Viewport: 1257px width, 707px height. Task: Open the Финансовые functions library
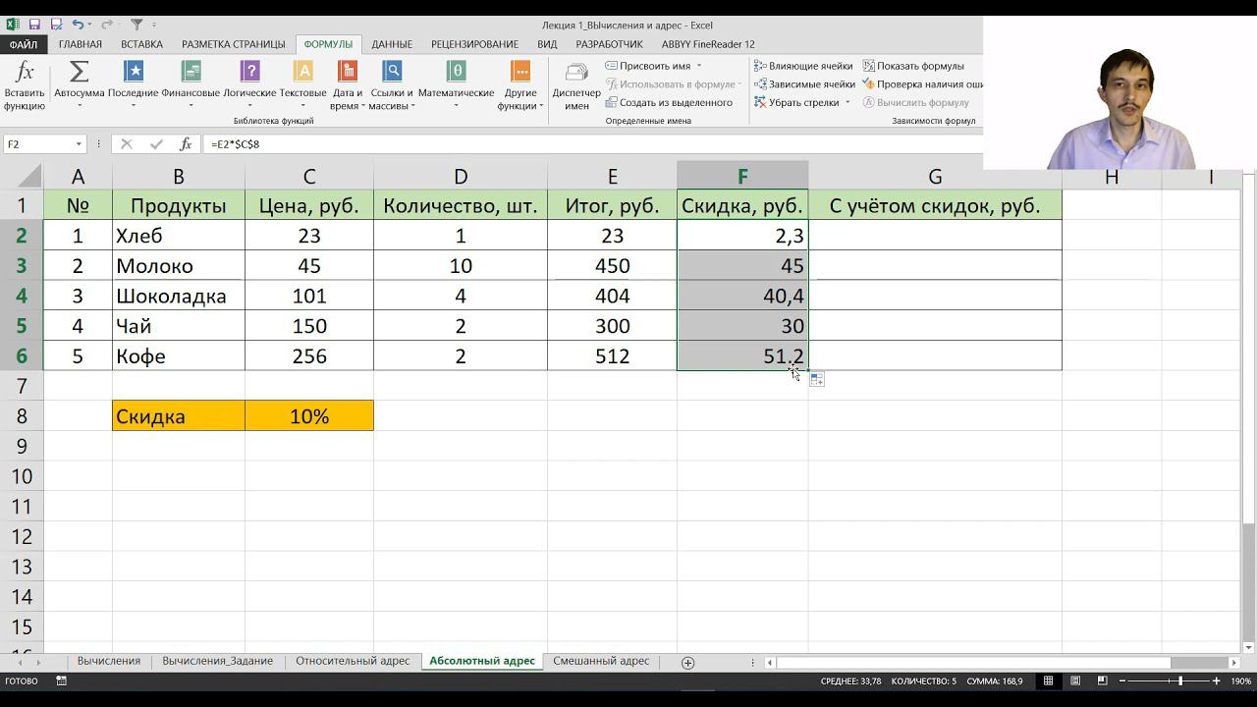pyautogui.click(x=191, y=85)
